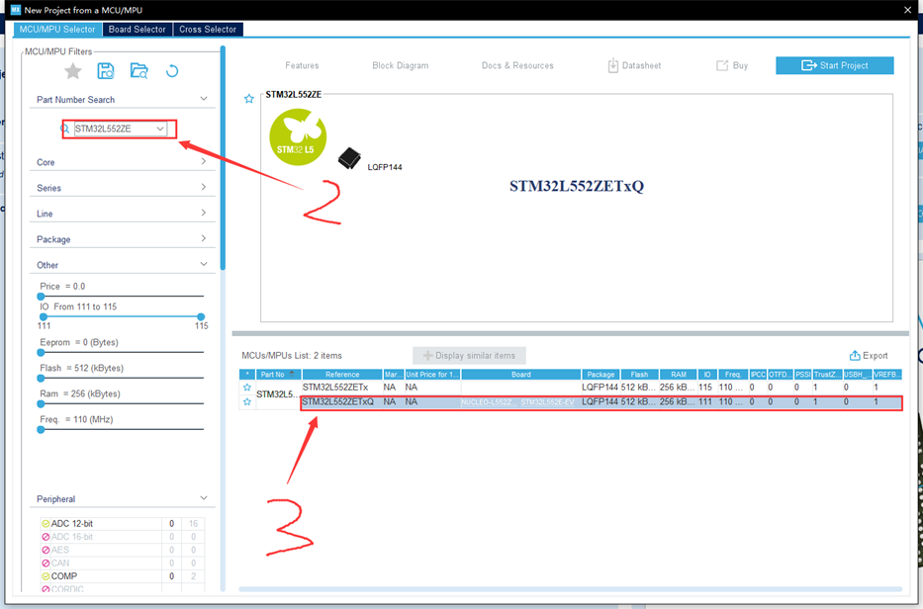Image resolution: width=923 pixels, height=609 pixels.
Task: Toggle the ADC 12-bit peripheral status icon
Action: coord(46,524)
